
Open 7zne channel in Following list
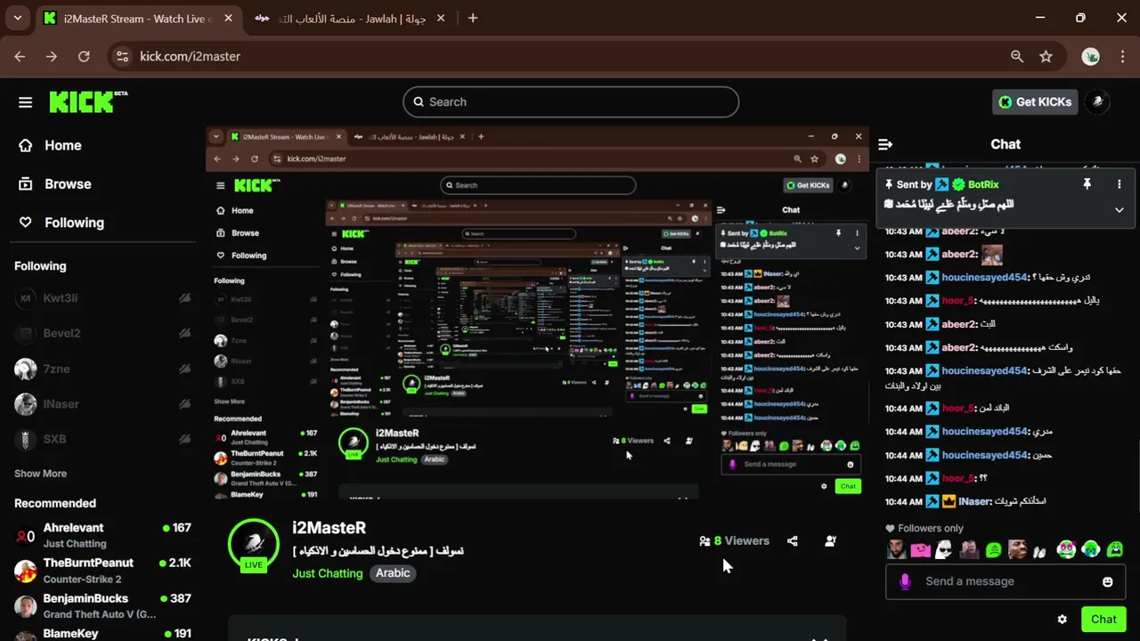pos(102,369)
